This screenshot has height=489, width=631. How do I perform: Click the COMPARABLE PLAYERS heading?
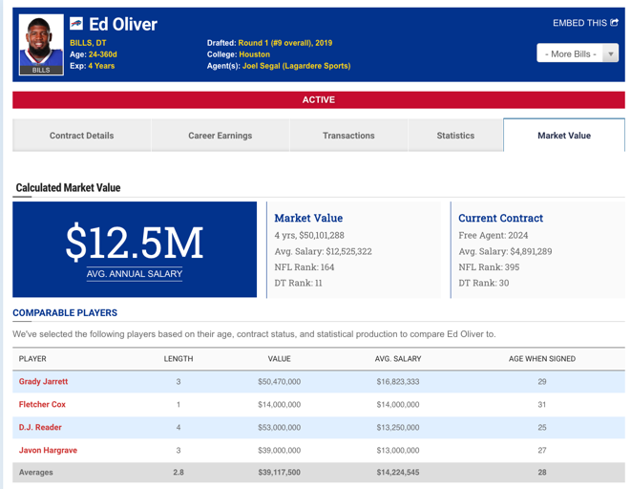coord(65,312)
